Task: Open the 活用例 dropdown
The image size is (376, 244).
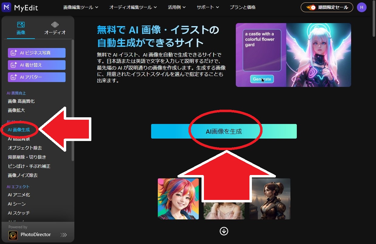Action: coord(177,7)
